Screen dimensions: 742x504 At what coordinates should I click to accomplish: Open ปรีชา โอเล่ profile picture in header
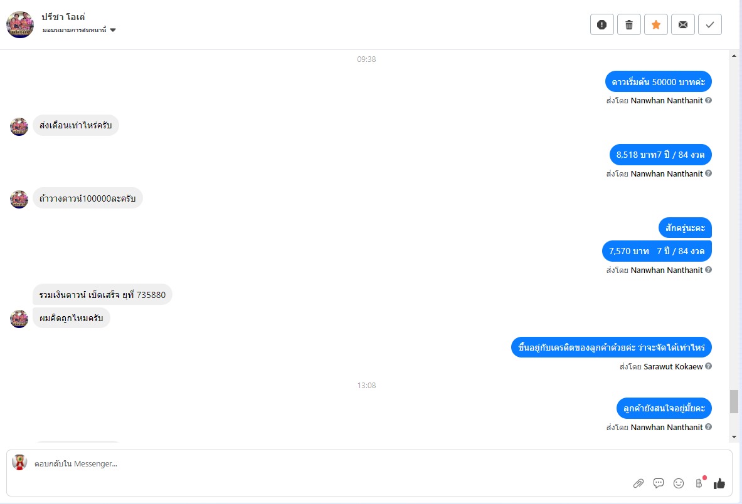(20, 24)
